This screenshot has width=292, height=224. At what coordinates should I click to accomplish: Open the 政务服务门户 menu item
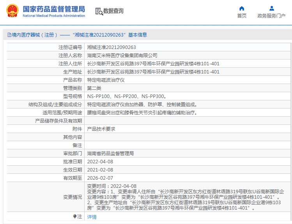(x=271, y=16)
